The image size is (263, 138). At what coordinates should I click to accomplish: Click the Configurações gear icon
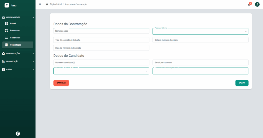pyautogui.click(x=3, y=54)
